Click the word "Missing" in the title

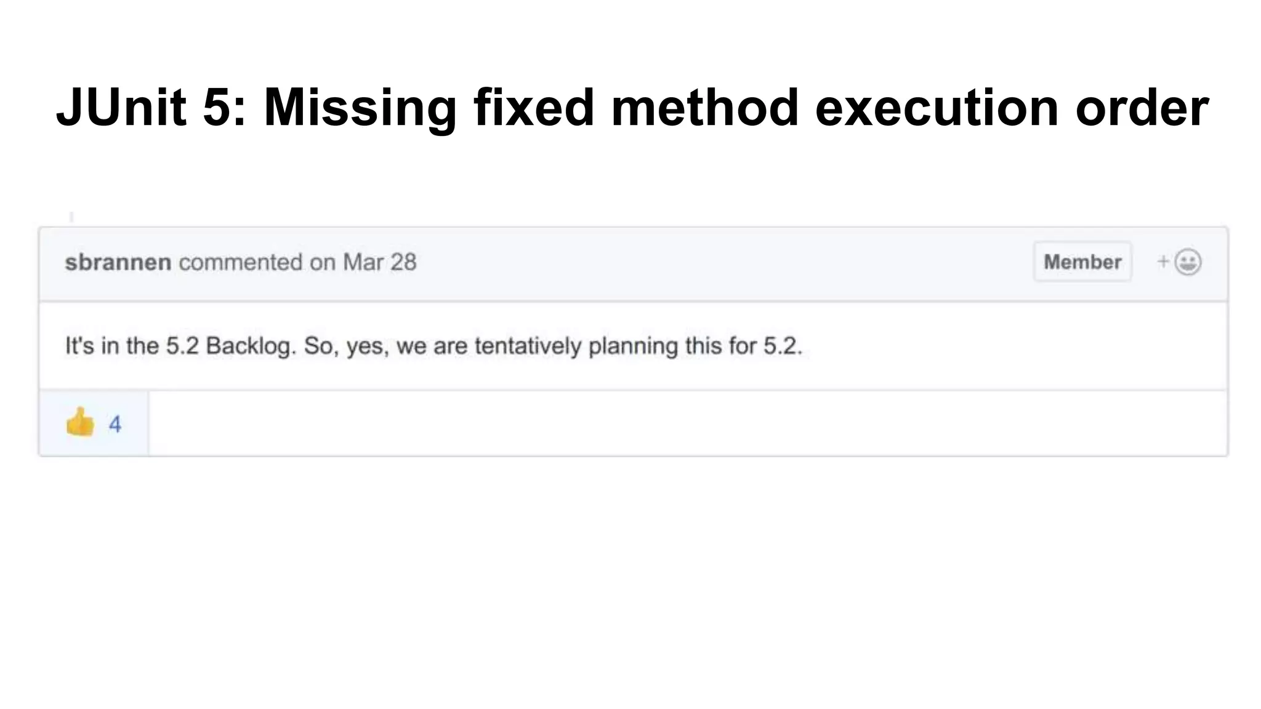[360, 108]
